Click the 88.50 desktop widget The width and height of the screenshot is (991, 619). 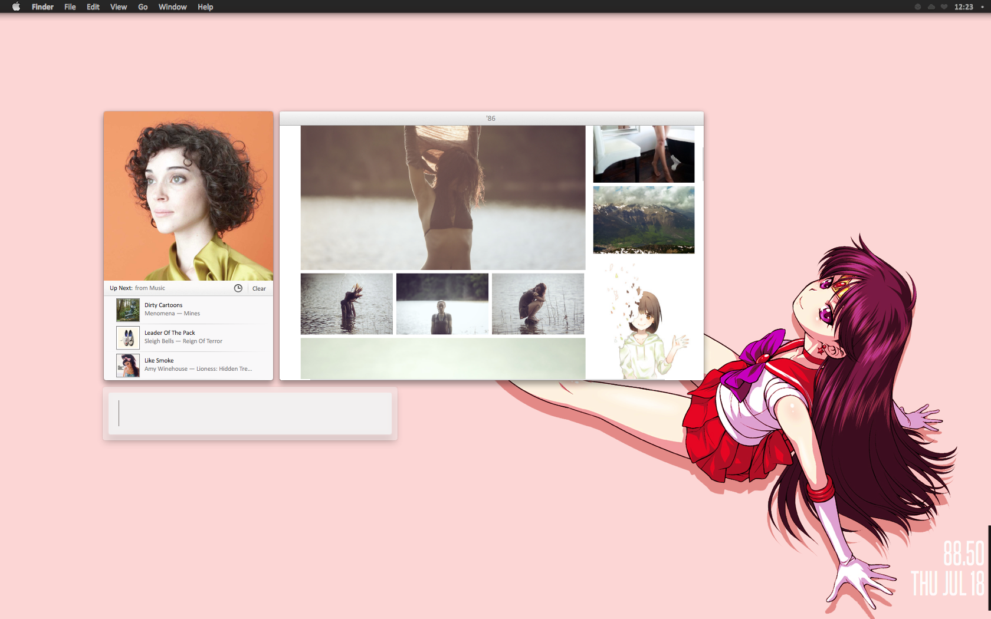(963, 554)
